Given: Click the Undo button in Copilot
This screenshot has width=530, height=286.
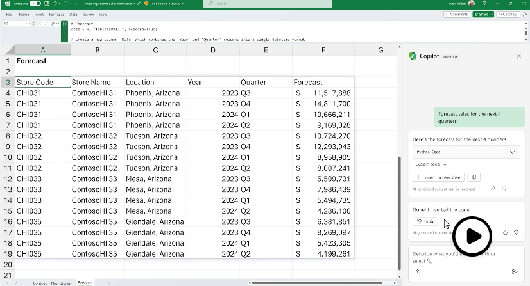Looking at the screenshot, I should click(x=425, y=221).
